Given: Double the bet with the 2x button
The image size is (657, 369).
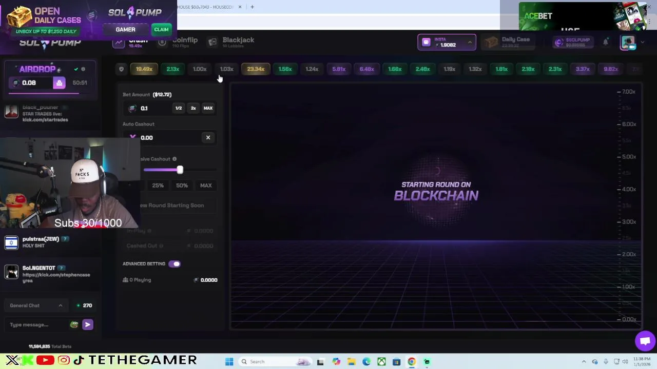Looking at the screenshot, I should (x=193, y=108).
